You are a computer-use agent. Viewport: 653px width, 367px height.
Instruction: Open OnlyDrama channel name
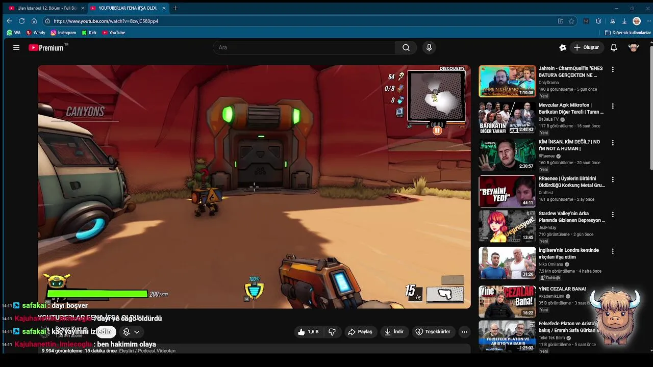[x=548, y=83]
